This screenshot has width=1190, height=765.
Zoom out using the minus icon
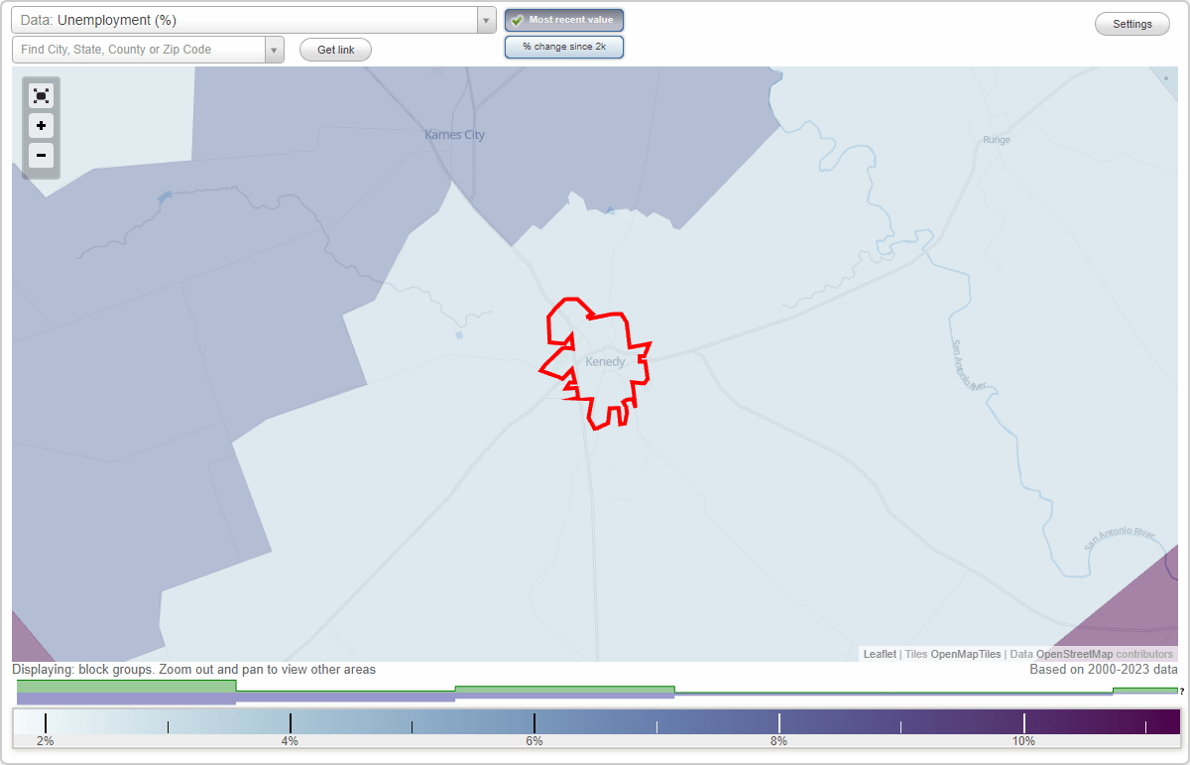pos(41,156)
